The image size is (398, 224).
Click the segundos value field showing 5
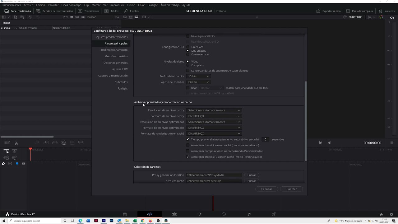click(265, 139)
